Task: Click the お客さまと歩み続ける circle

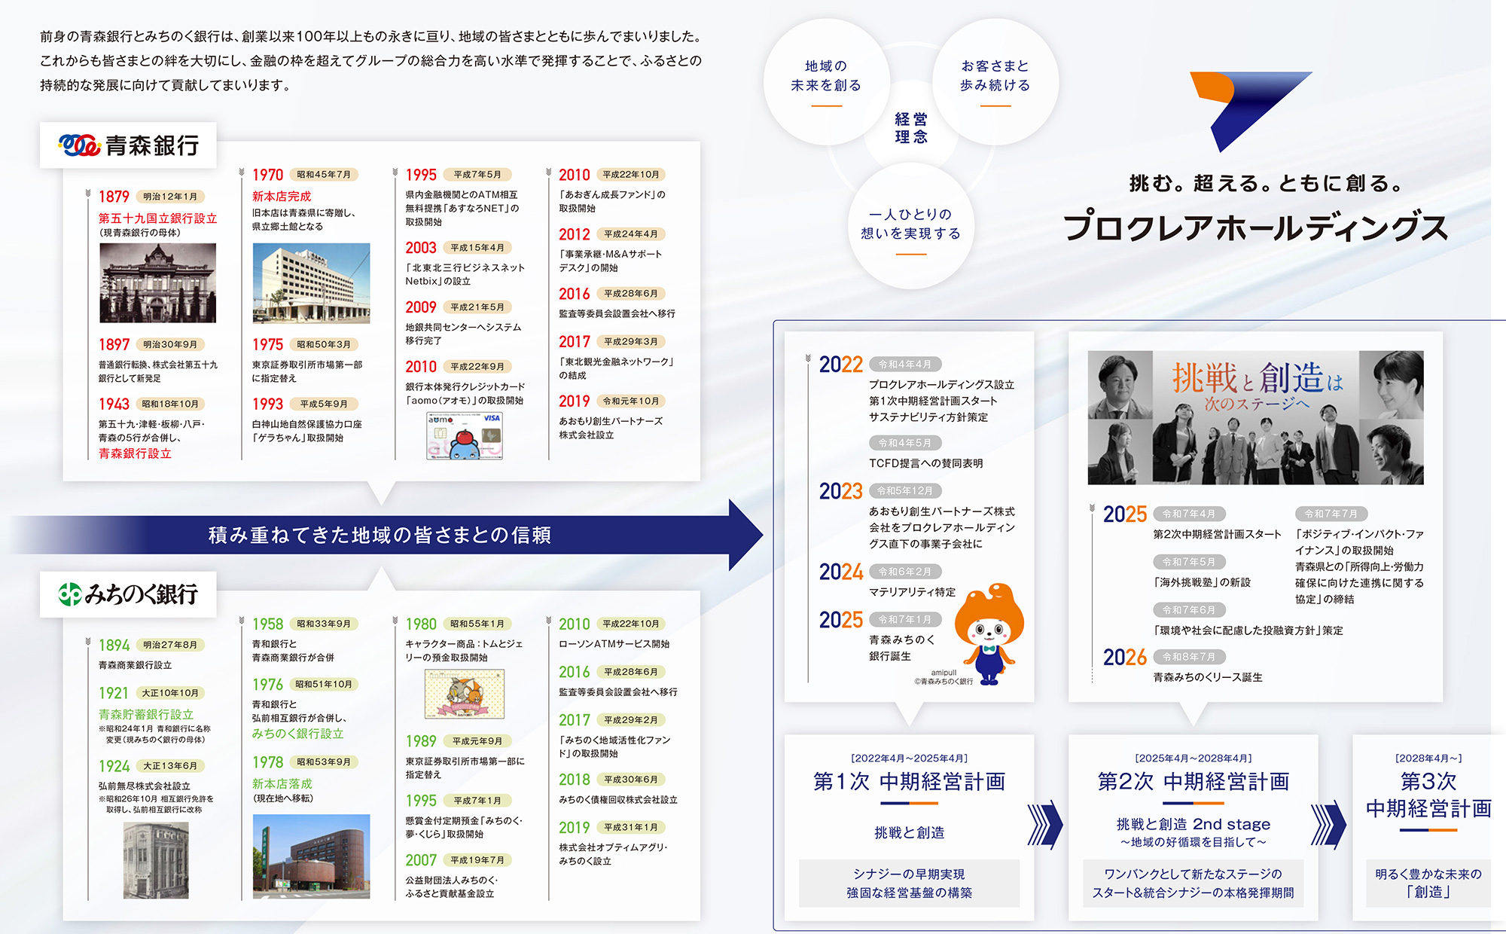Action: (995, 81)
